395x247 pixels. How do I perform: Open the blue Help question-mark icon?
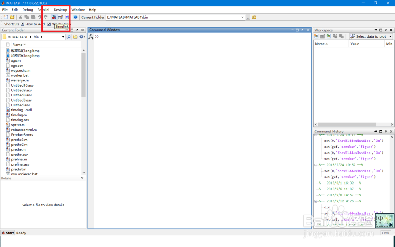coord(75,17)
